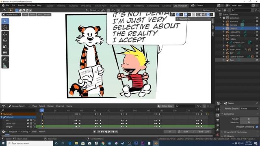Viewport: 260px width, 146px height.
Task: Open the Render properties tab icon
Action: (x=218, y=115)
